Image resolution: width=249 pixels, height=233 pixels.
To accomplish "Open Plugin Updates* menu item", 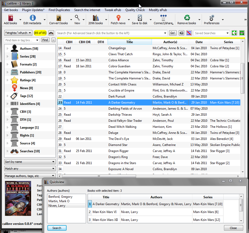I will click(33, 10).
